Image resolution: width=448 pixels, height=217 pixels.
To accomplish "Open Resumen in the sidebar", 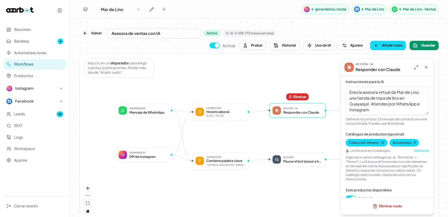I will click(35, 30).
